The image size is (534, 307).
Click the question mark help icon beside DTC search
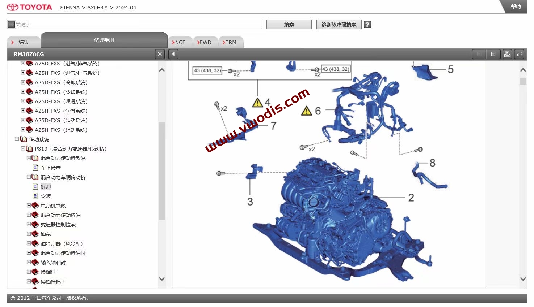pos(367,24)
